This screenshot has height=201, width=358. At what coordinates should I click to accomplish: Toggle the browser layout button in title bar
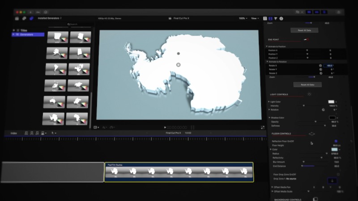tap(309, 12)
